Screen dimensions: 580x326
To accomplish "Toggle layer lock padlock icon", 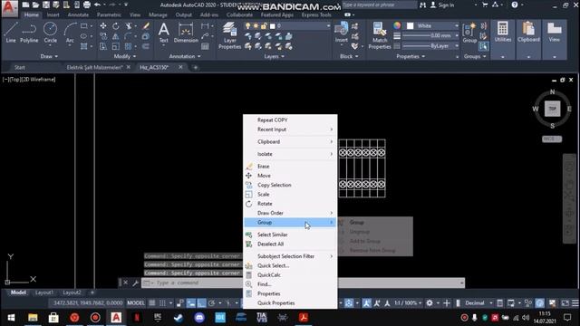I will [264, 26].
